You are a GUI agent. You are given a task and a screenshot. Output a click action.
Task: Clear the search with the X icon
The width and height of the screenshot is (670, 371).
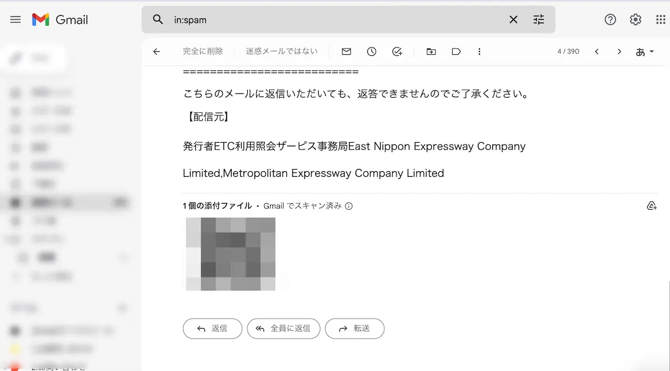[x=513, y=20]
